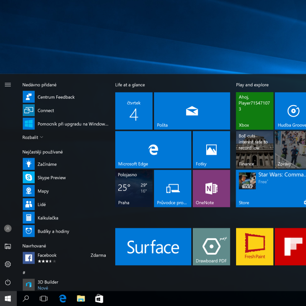
Task: Open the Pošta mail tile
Action: [x=192, y=111]
